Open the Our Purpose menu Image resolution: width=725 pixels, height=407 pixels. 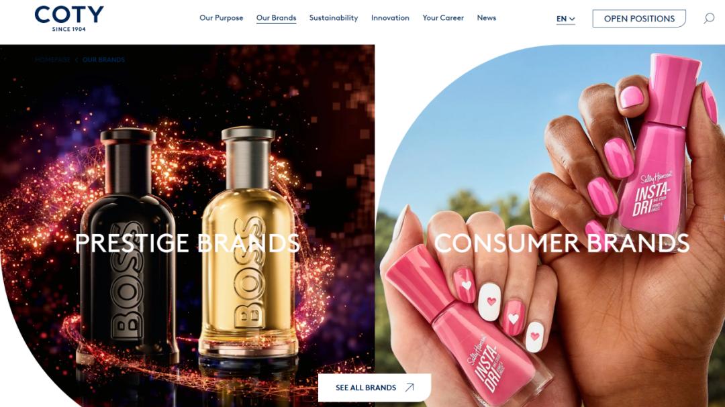point(221,18)
